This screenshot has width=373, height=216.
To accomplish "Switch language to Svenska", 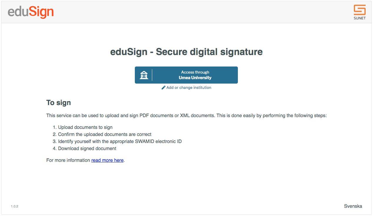I will tap(353, 206).
